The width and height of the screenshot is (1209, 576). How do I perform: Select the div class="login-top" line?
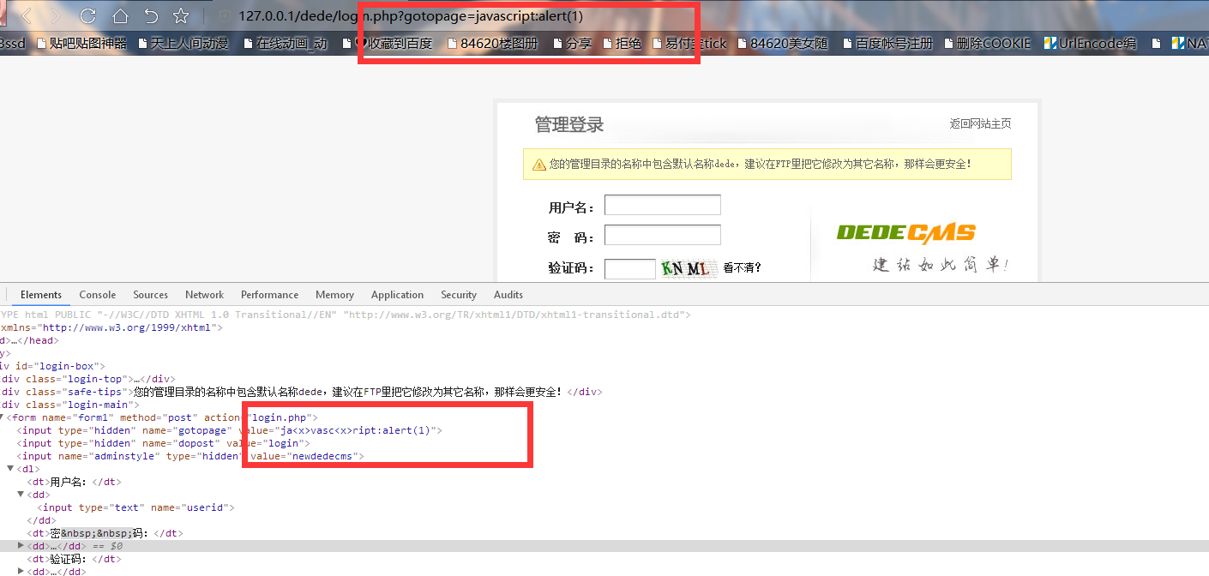87,379
